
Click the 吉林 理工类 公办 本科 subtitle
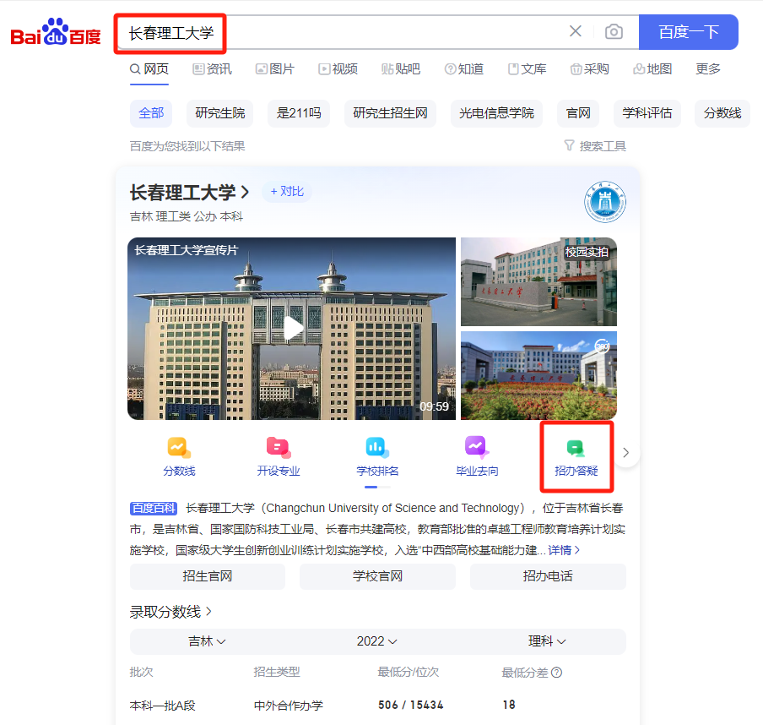click(187, 216)
